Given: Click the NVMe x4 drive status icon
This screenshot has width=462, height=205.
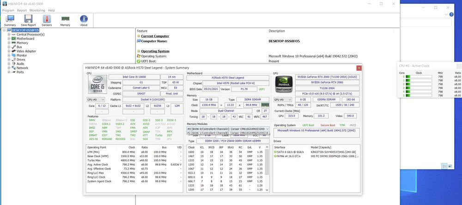Looking at the screenshot, I should [x=275, y=156].
